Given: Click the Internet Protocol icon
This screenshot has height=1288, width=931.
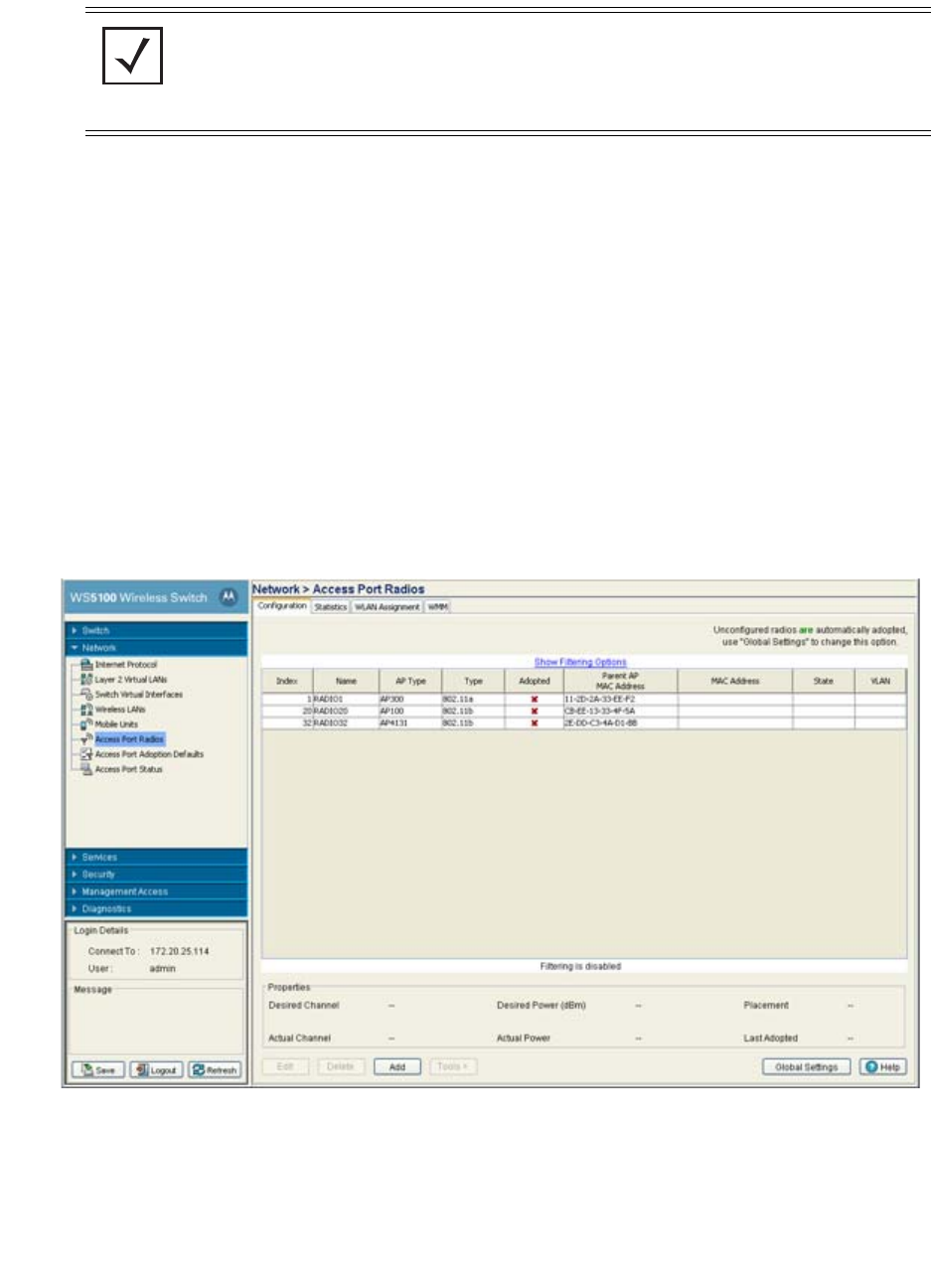Looking at the screenshot, I should pos(86,665).
